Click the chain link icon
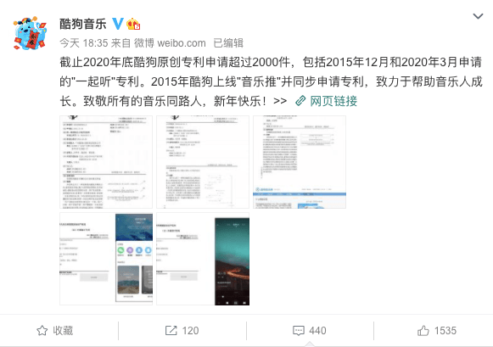The image size is (493, 347). [x=300, y=101]
